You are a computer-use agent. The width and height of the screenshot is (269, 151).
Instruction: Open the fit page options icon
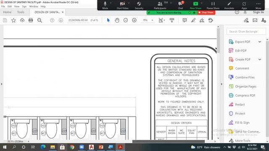coord(161,21)
